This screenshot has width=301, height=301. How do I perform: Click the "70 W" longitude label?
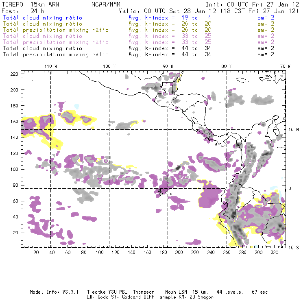point(285,66)
